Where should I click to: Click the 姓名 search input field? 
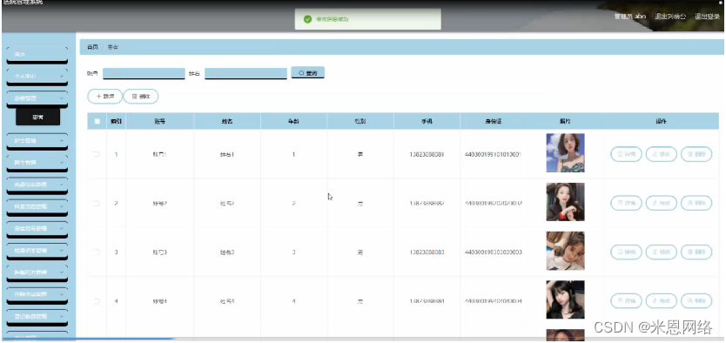245,73
